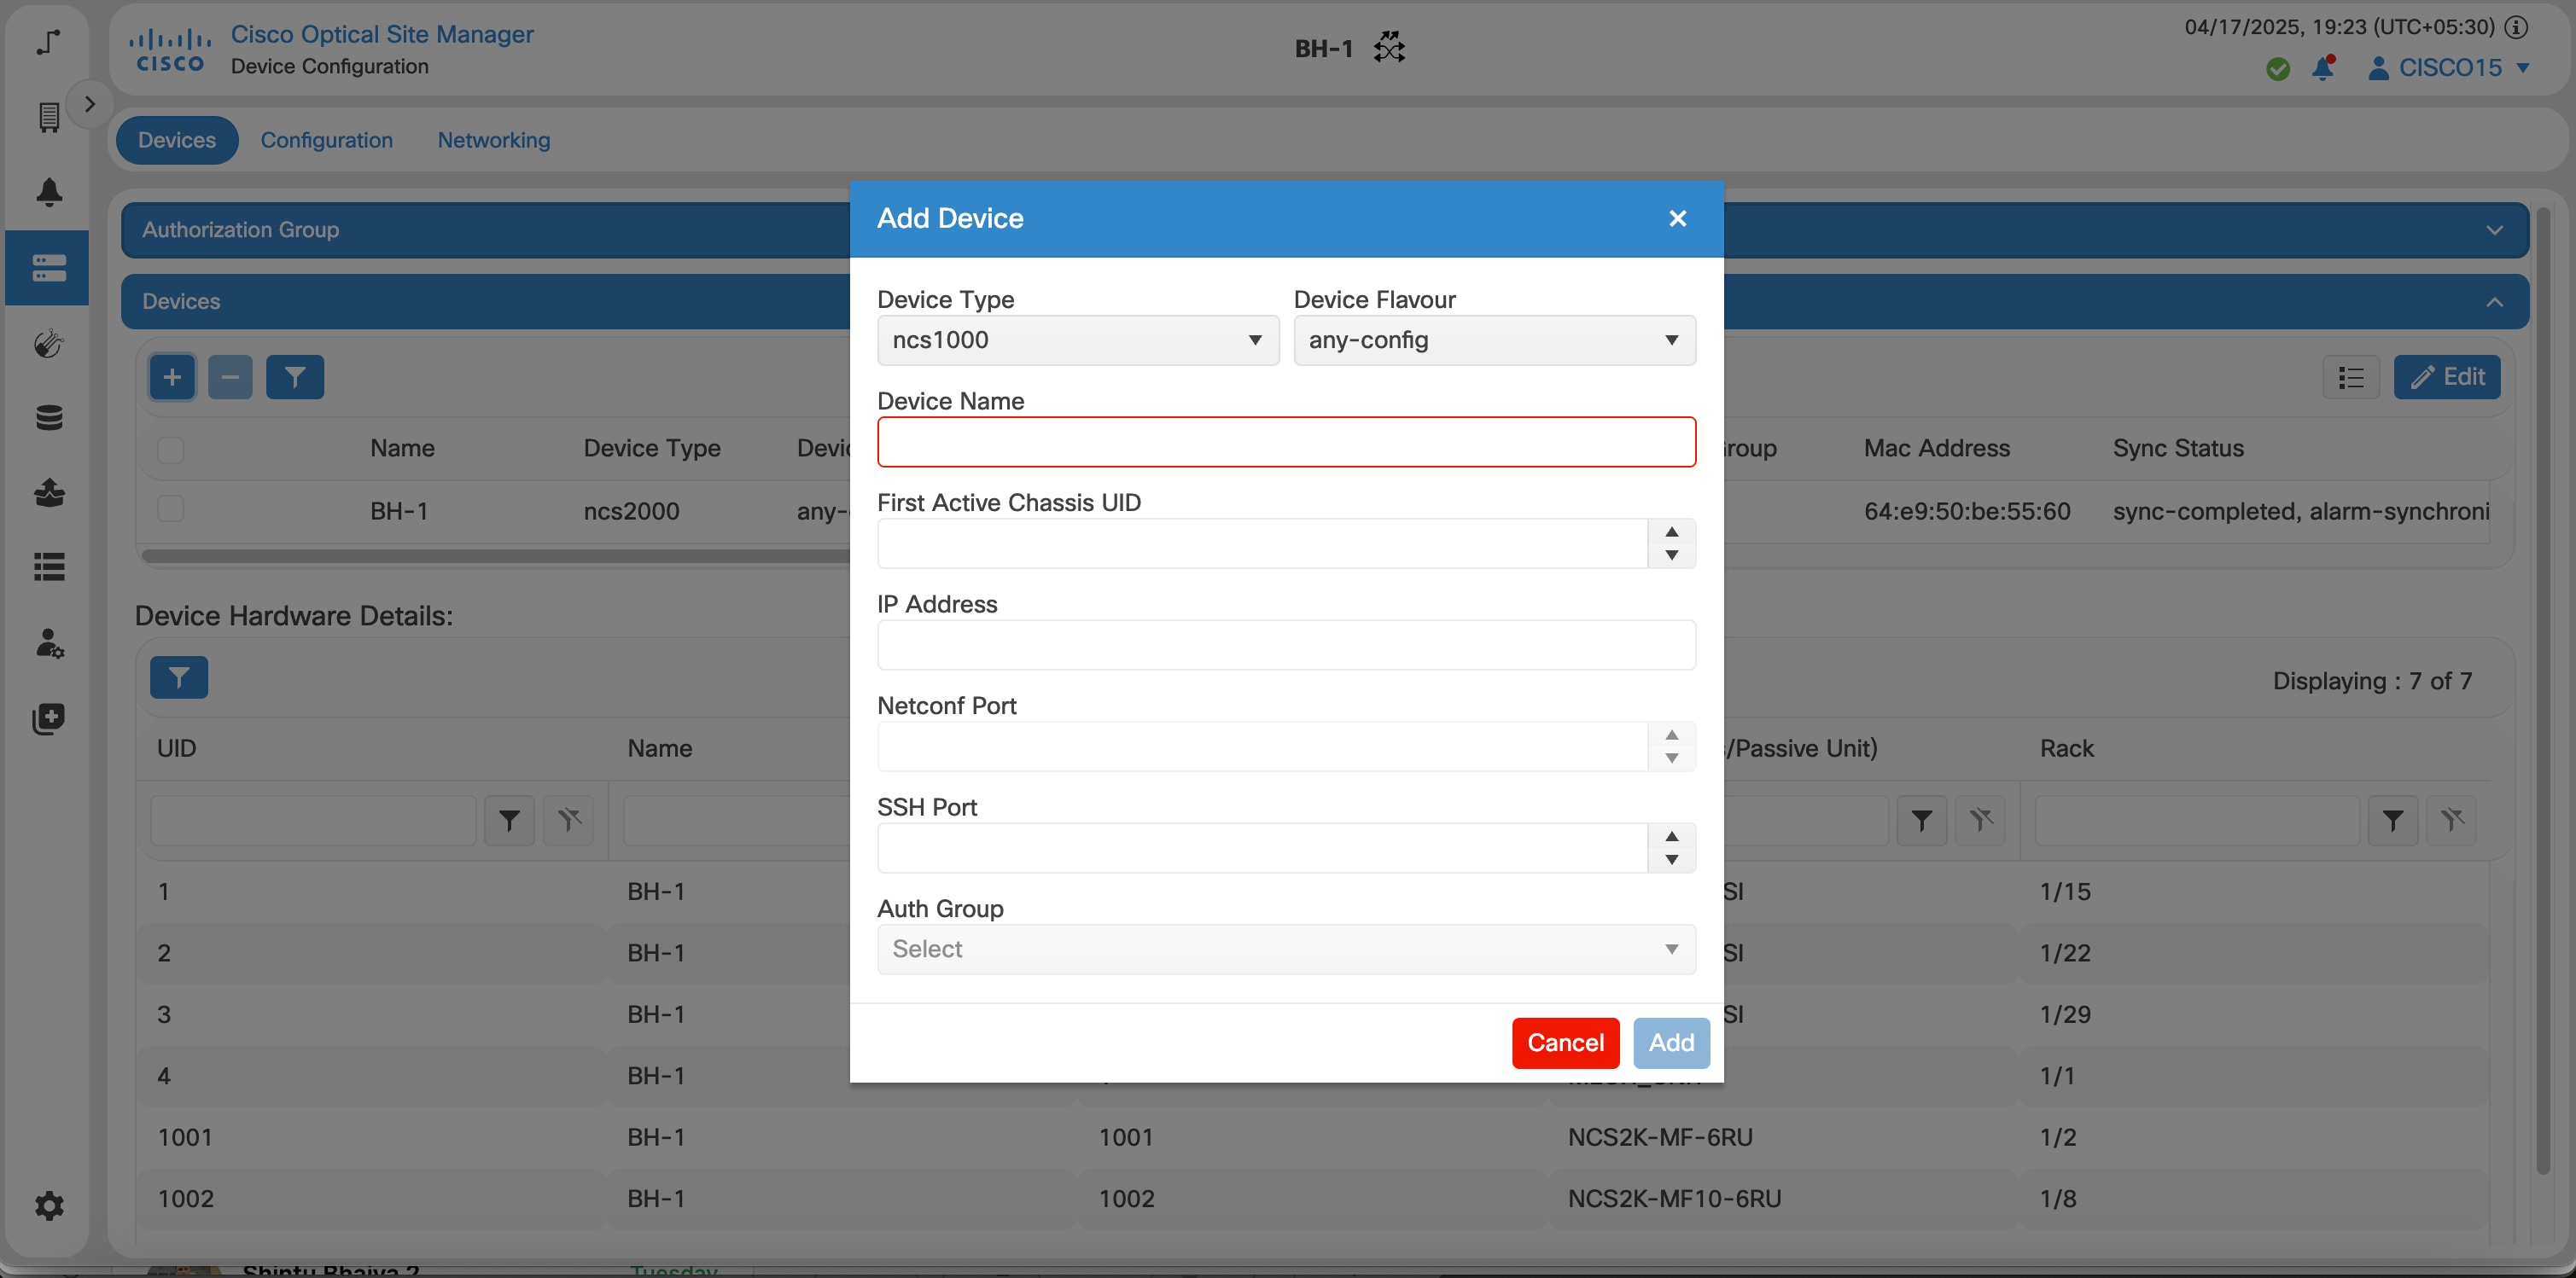
Task: Click the NCS2K-MF10-6RU cell
Action: (x=1674, y=1199)
